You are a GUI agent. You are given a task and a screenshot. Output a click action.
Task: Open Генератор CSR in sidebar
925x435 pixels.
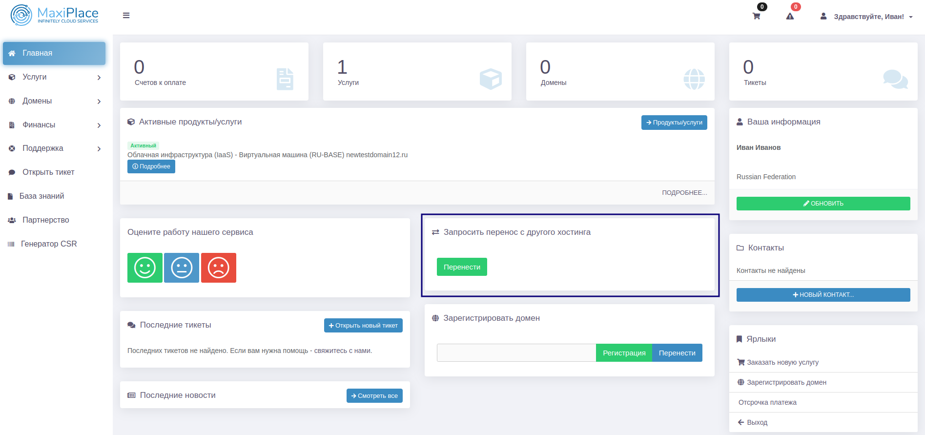pyautogui.click(x=54, y=244)
